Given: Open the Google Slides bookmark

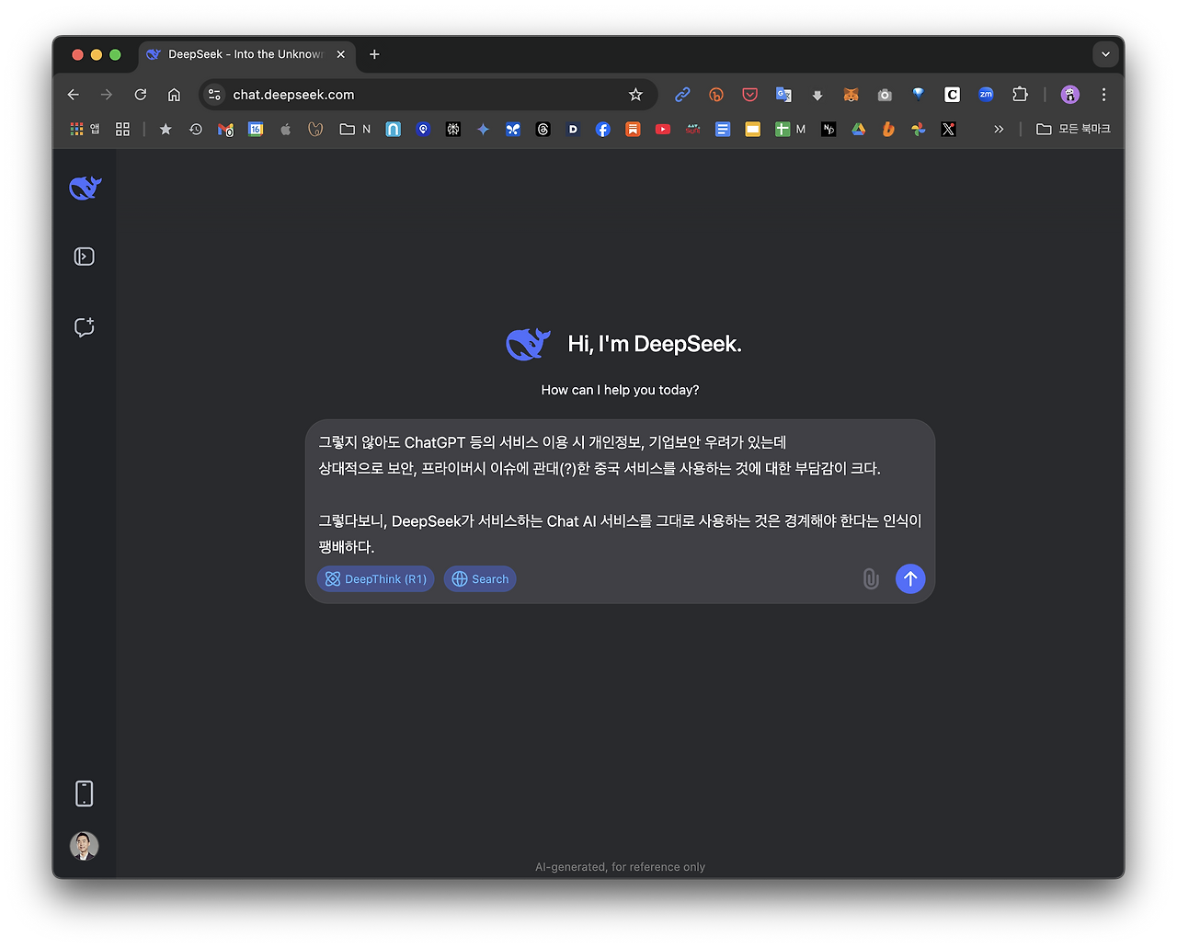Looking at the screenshot, I should tap(752, 130).
